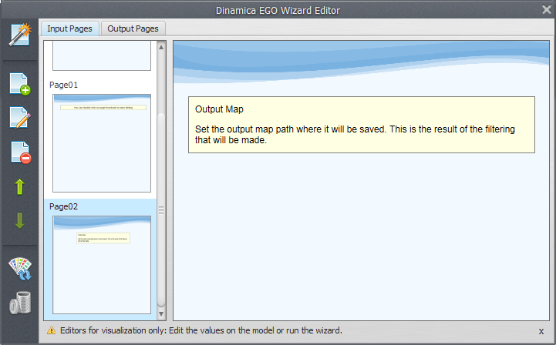
Task: Close the Wizard Editor window
Action: [x=547, y=9]
